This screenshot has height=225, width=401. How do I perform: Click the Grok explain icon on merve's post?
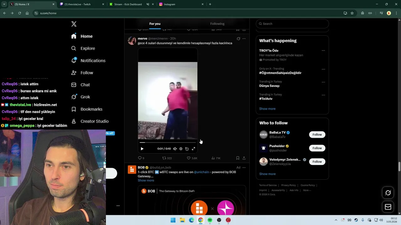(x=238, y=39)
